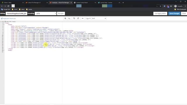Open the Google Dich bookmark
This screenshot has height=105, width=187.
tap(6, 9)
